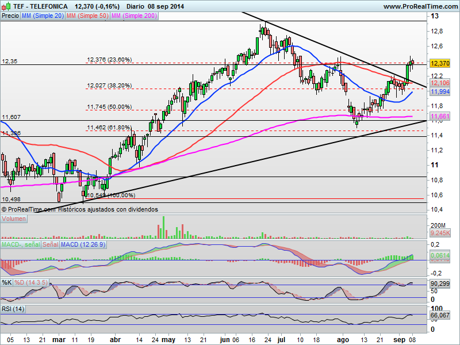Click the 11,607 horizontal level label
This screenshot has width=460, height=345.
[x=11, y=117]
